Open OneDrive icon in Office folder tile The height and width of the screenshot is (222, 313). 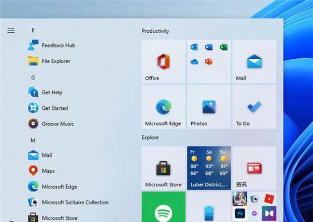[x=194, y=62]
